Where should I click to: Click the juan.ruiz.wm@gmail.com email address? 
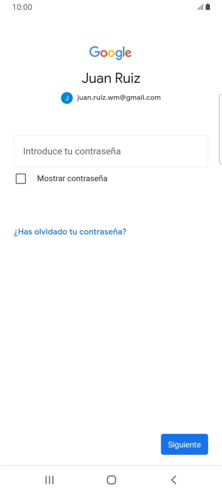point(119,98)
